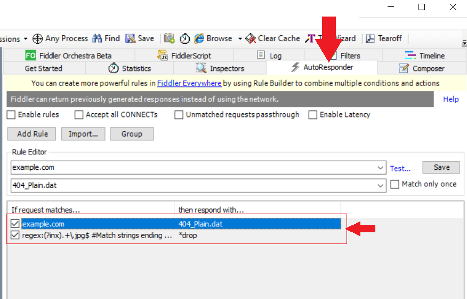Open the Get Started tab
The height and width of the screenshot is (299, 467).
click(44, 68)
